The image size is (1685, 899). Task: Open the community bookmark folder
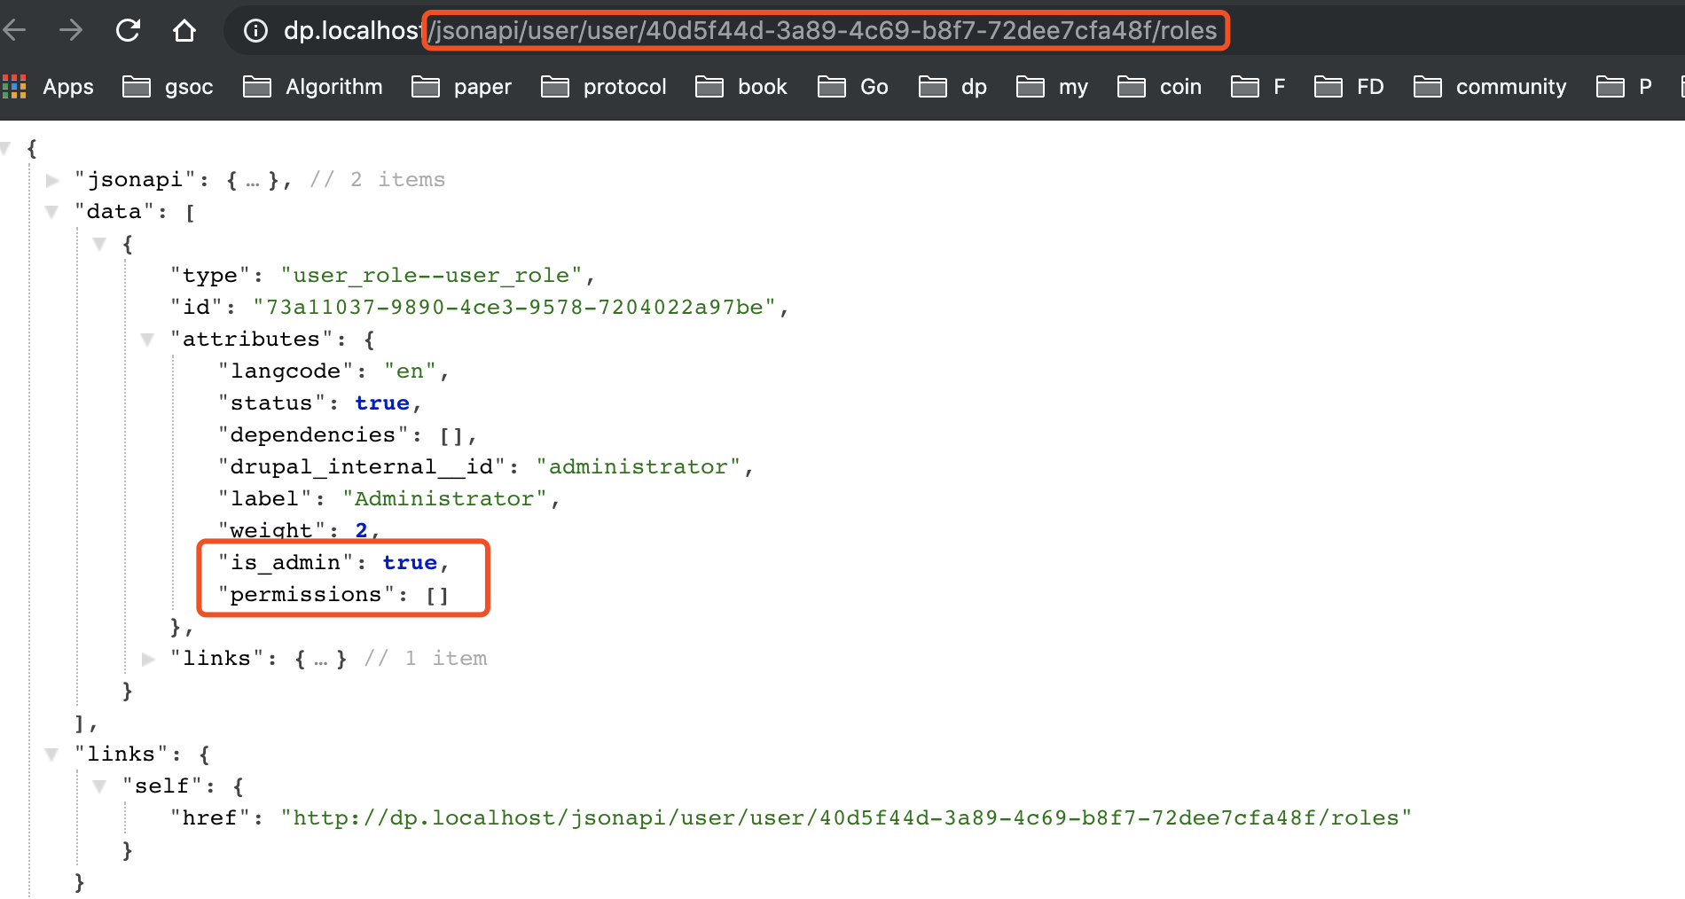(x=1490, y=87)
